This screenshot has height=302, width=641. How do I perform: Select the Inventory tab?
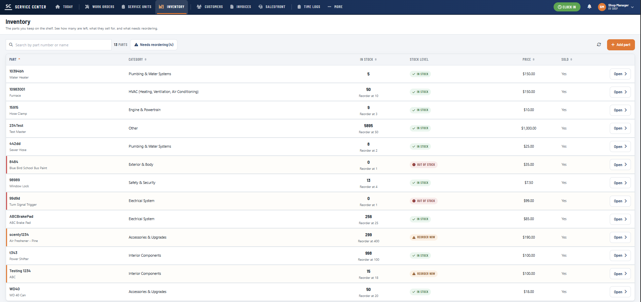click(x=171, y=7)
